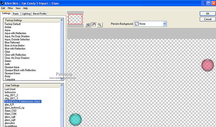Switch to the Basic tab
216x127 pixels.
pos(16,13)
